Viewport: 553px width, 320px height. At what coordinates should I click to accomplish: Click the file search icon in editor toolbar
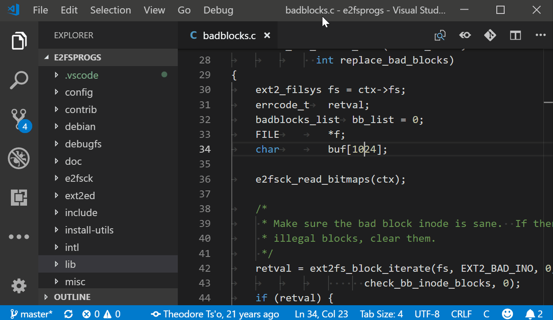pyautogui.click(x=440, y=36)
